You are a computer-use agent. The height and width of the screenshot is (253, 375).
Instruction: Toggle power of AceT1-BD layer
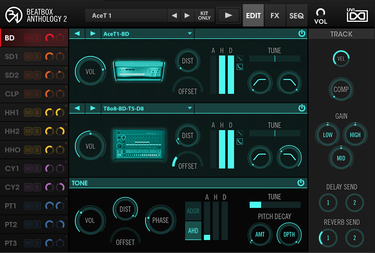(302, 33)
